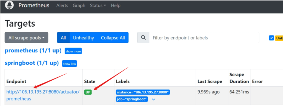Click the Prometheus flame logo icon
283x107 pixels.
(x=9, y=5)
